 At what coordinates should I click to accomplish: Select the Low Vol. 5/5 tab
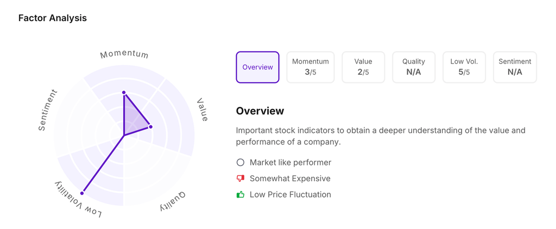tap(464, 67)
